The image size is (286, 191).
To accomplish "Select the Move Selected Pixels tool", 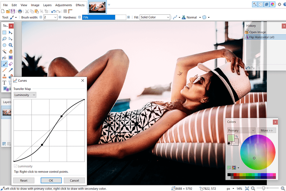I will (x=11, y=33).
